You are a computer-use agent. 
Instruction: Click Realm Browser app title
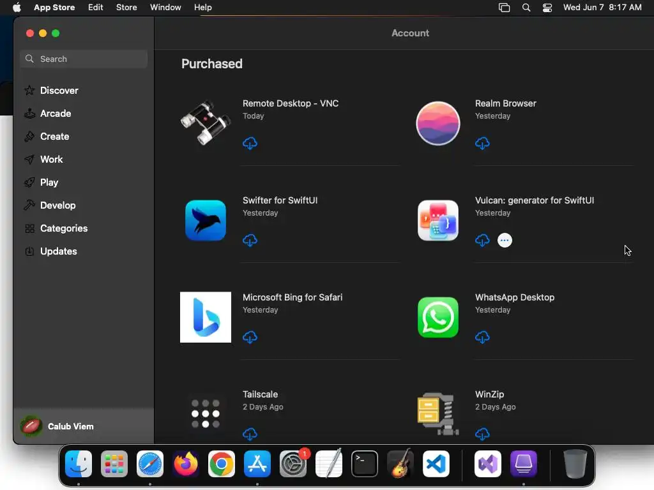pyautogui.click(x=506, y=103)
